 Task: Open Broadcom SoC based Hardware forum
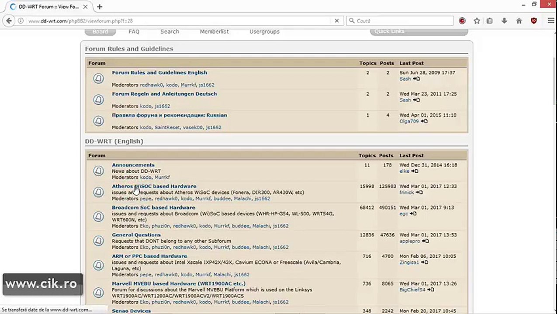153,208
